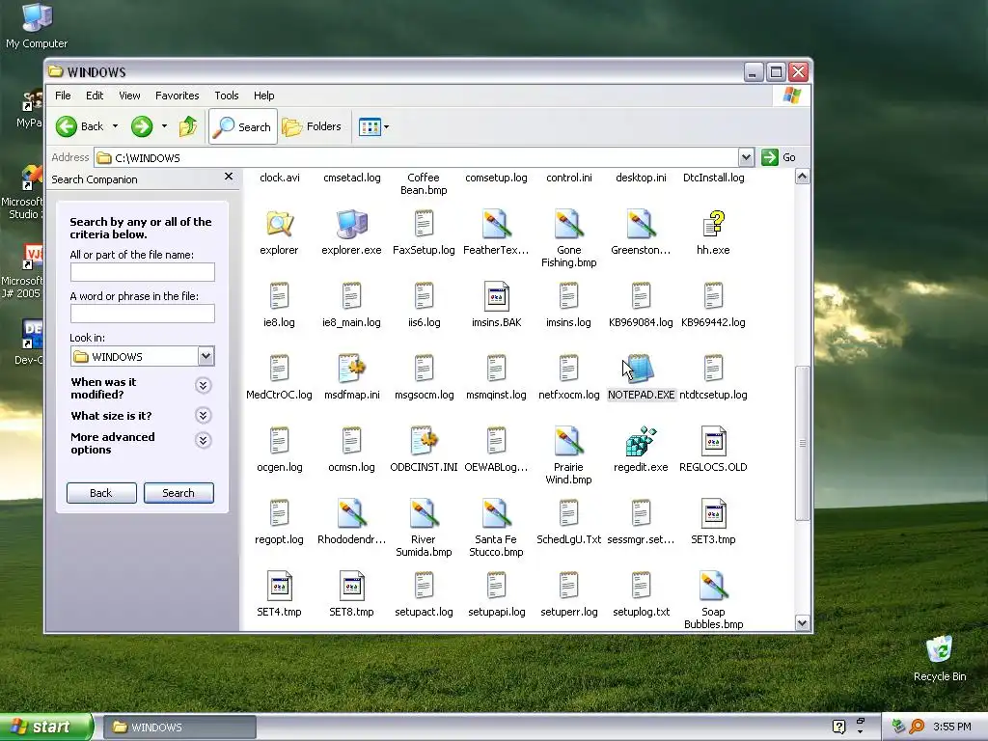This screenshot has width=988, height=741.
Task: Select the ODBCINST.INI file icon
Action: pos(424,441)
